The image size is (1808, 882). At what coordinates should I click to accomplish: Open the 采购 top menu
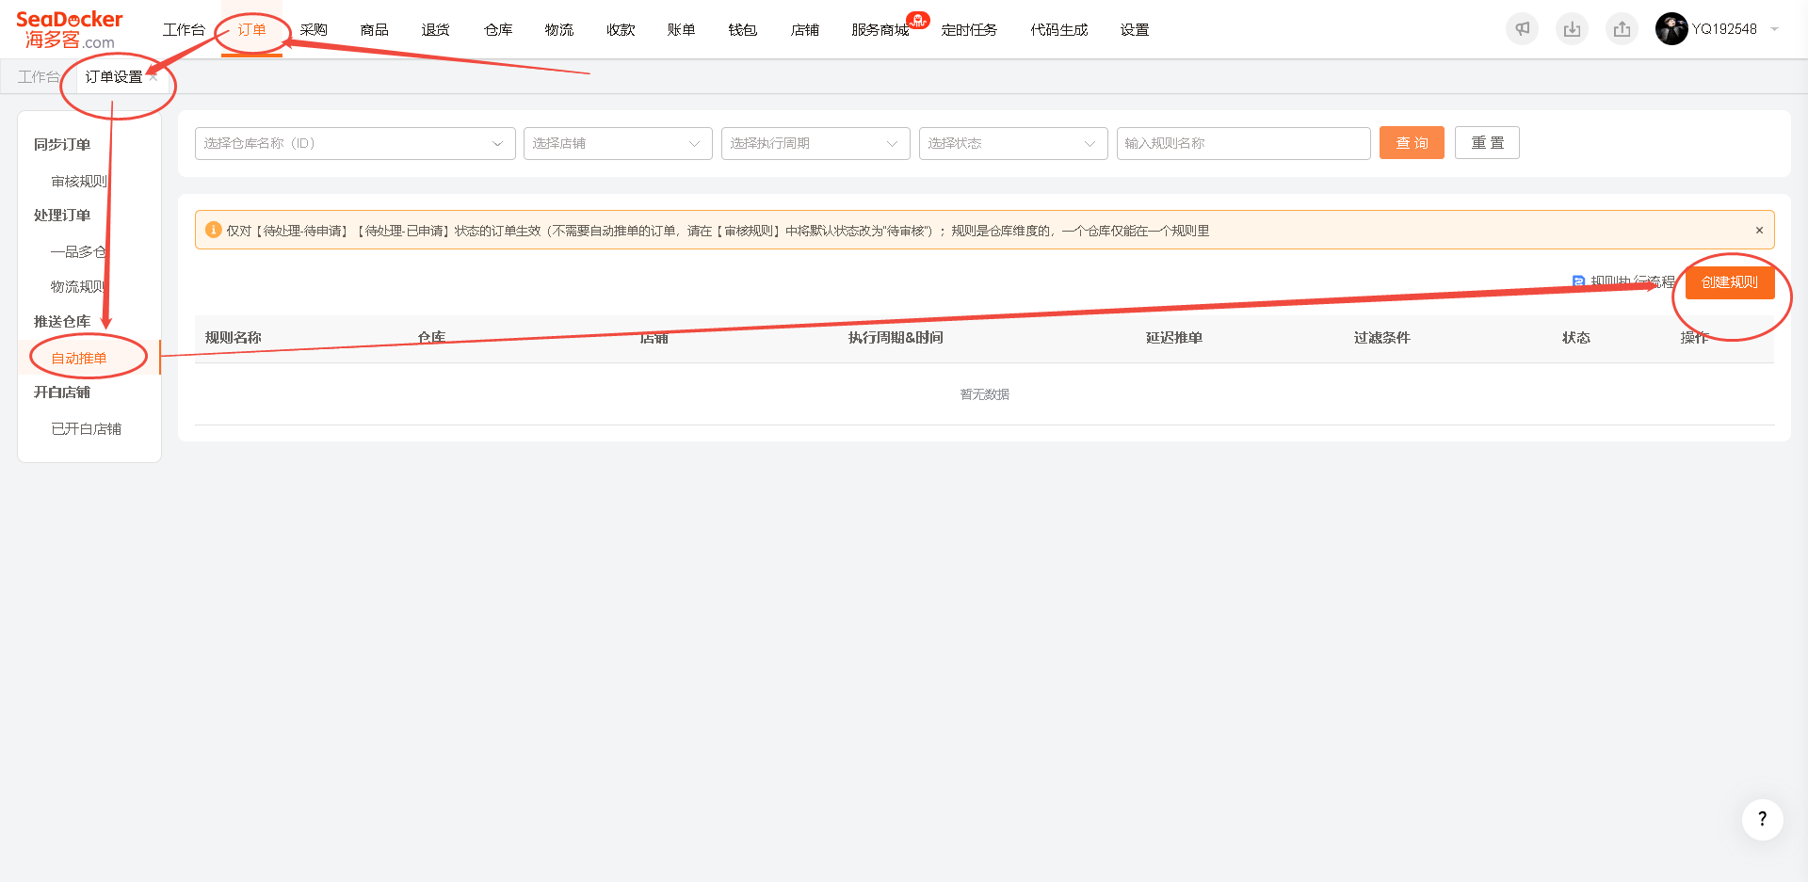[x=314, y=30]
